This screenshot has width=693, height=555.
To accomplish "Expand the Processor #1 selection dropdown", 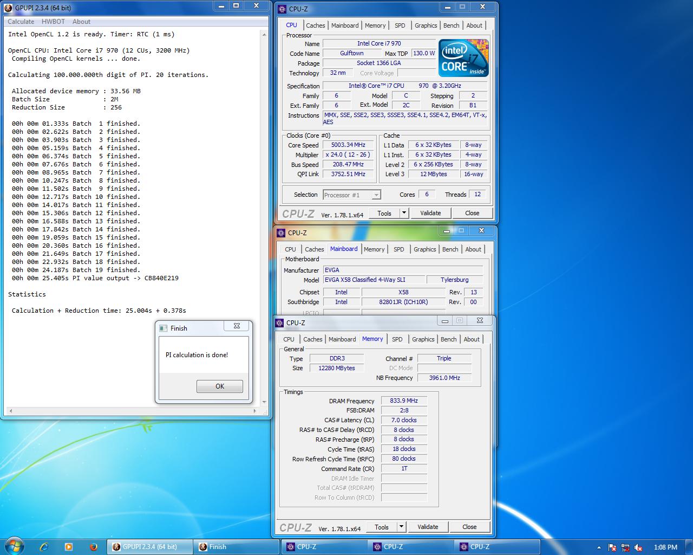I will click(x=376, y=195).
